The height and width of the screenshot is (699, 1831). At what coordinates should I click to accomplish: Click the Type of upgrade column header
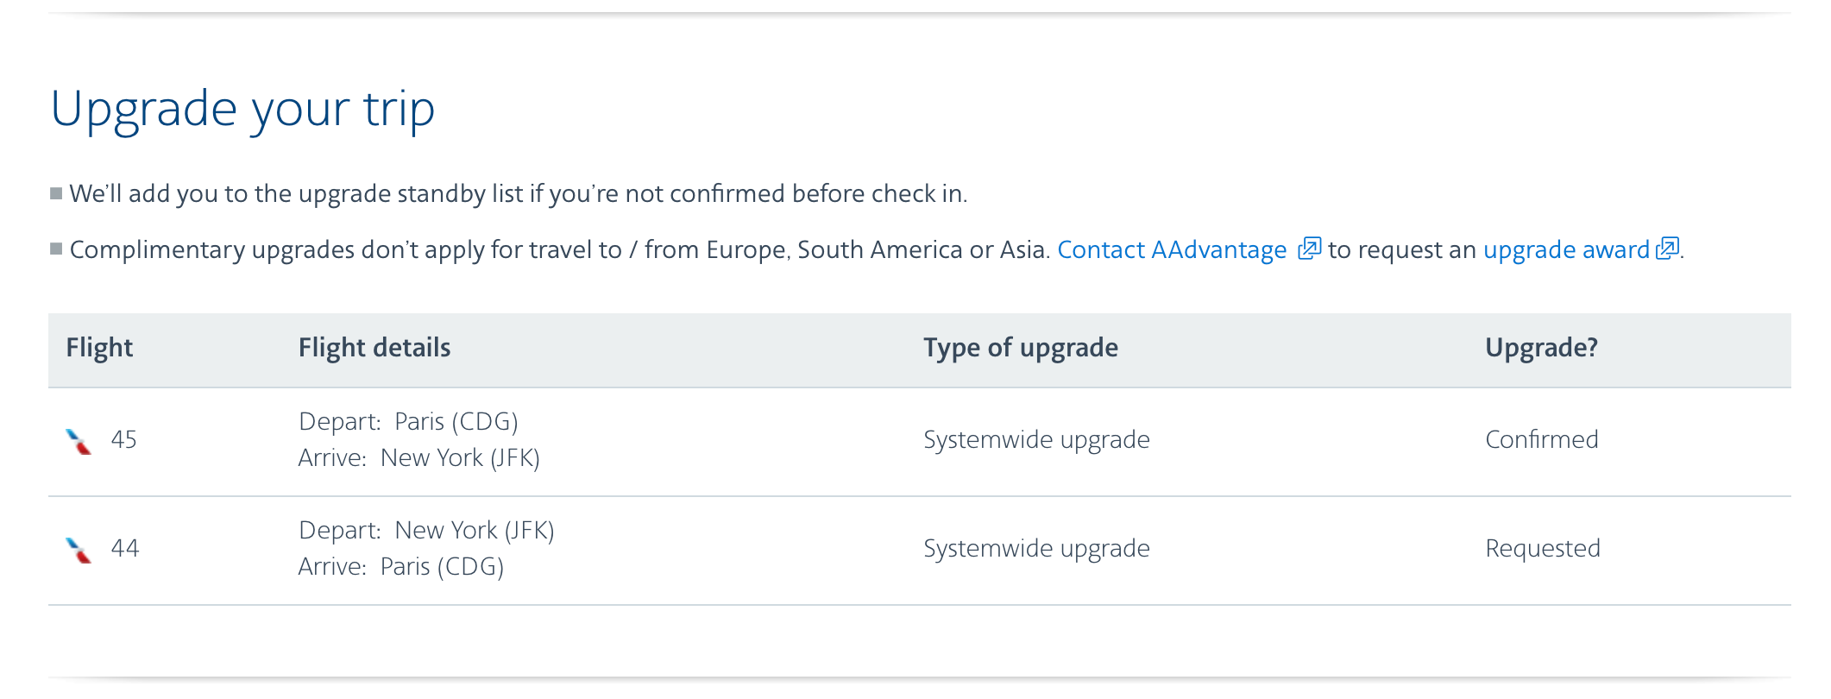[1022, 348]
